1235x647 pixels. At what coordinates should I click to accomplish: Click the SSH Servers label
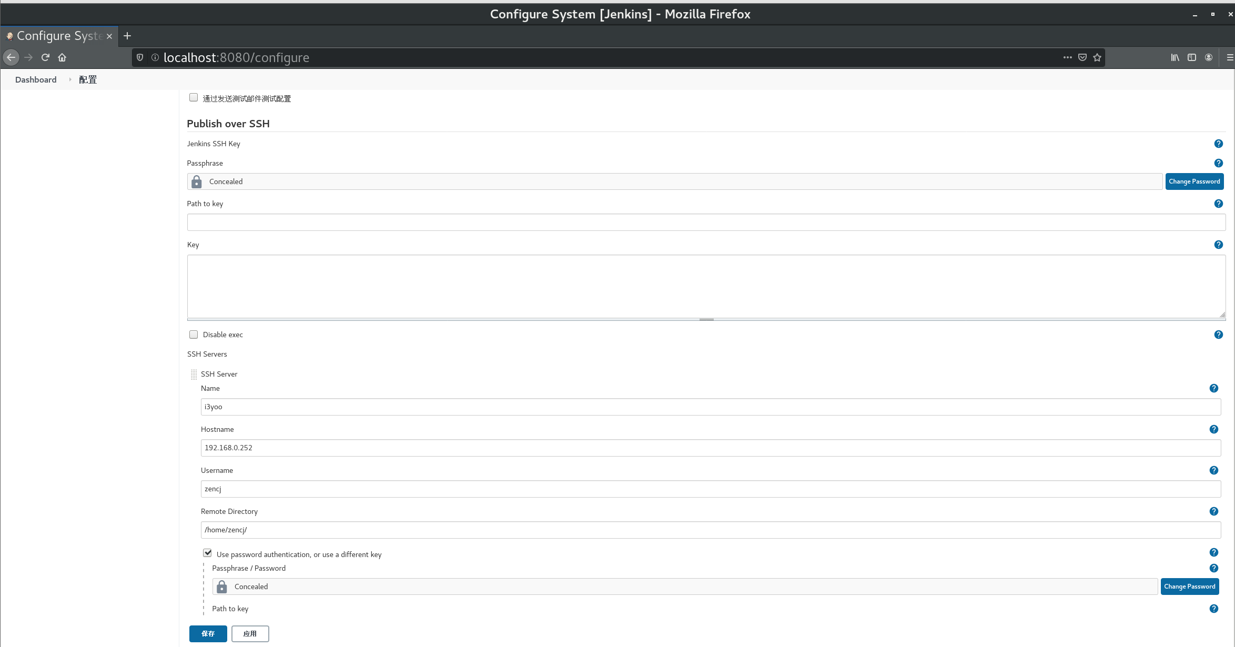(207, 354)
